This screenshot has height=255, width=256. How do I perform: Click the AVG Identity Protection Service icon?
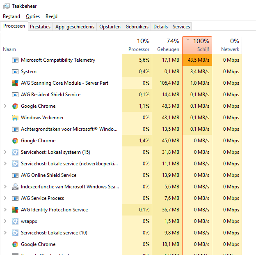point(15,210)
